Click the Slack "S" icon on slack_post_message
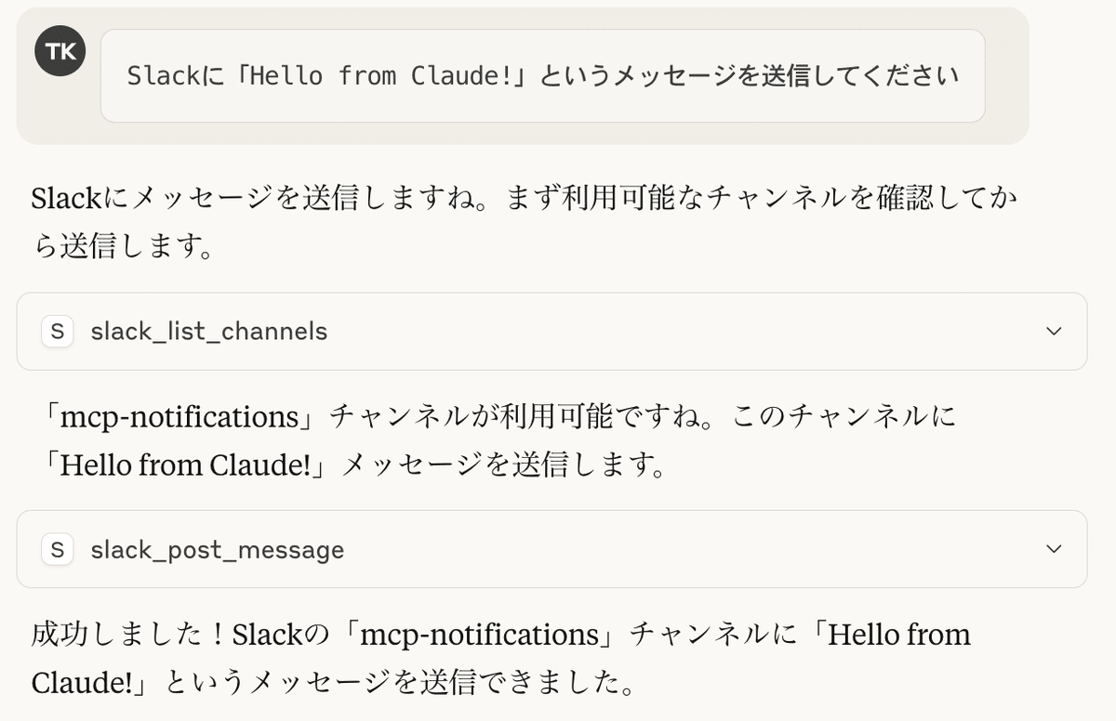The height and width of the screenshot is (721, 1116). [56, 549]
